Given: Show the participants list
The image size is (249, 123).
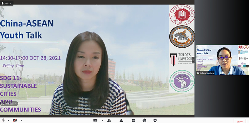Looking at the screenshot, I should (121, 121).
